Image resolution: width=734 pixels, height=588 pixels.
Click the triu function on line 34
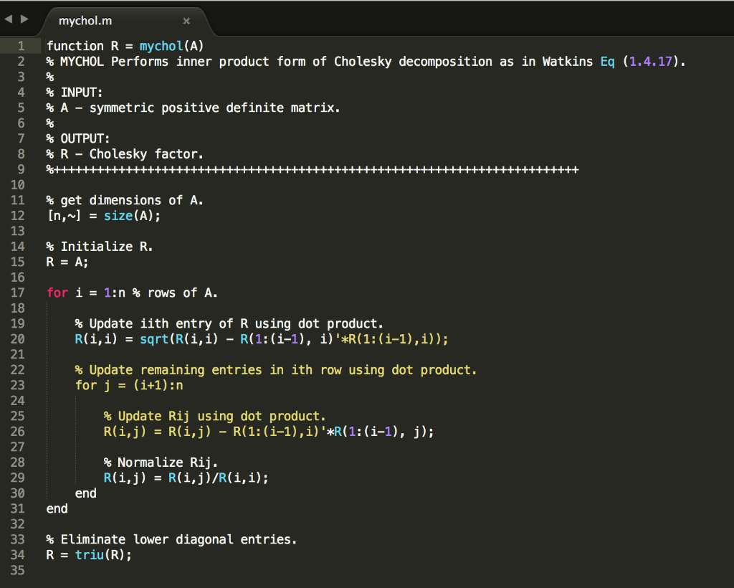pyautogui.click(x=90, y=554)
